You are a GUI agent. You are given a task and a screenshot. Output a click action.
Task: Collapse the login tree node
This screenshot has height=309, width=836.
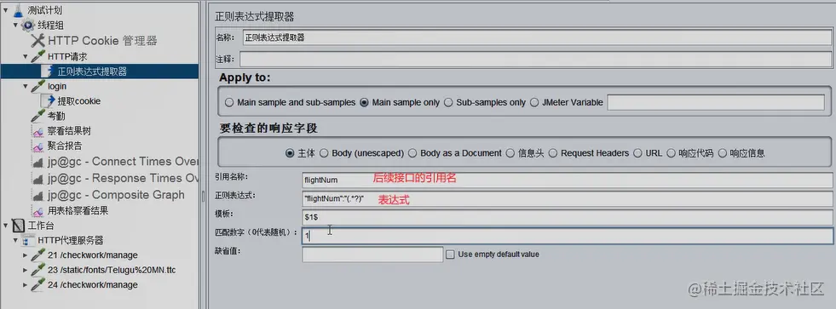pyautogui.click(x=26, y=86)
